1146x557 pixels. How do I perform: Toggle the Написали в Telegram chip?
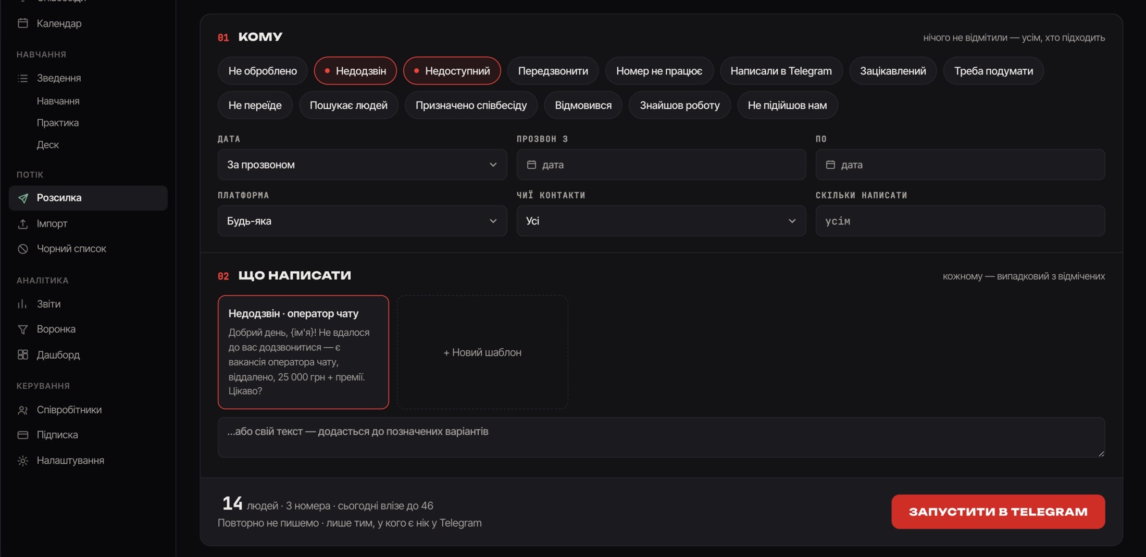[781, 71]
